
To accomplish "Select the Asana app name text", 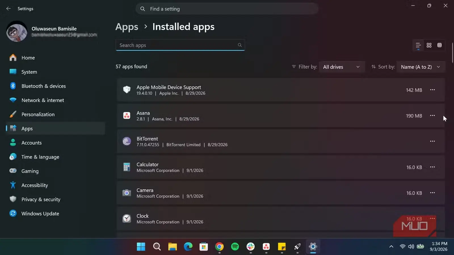I will click(x=143, y=113).
